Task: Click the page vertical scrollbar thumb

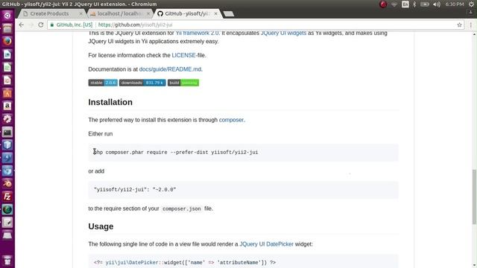Action: [x=474, y=197]
